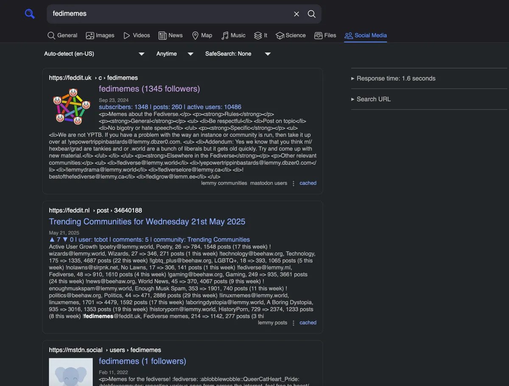Screen dimensions: 509x386
Task: Select the Social Media tab
Action: click(x=366, y=36)
